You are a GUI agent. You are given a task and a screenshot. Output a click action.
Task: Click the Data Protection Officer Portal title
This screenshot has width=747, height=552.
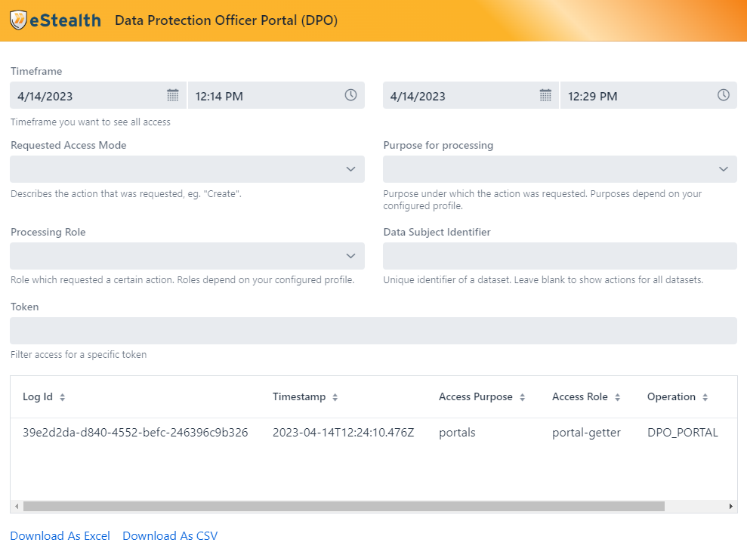coord(227,20)
